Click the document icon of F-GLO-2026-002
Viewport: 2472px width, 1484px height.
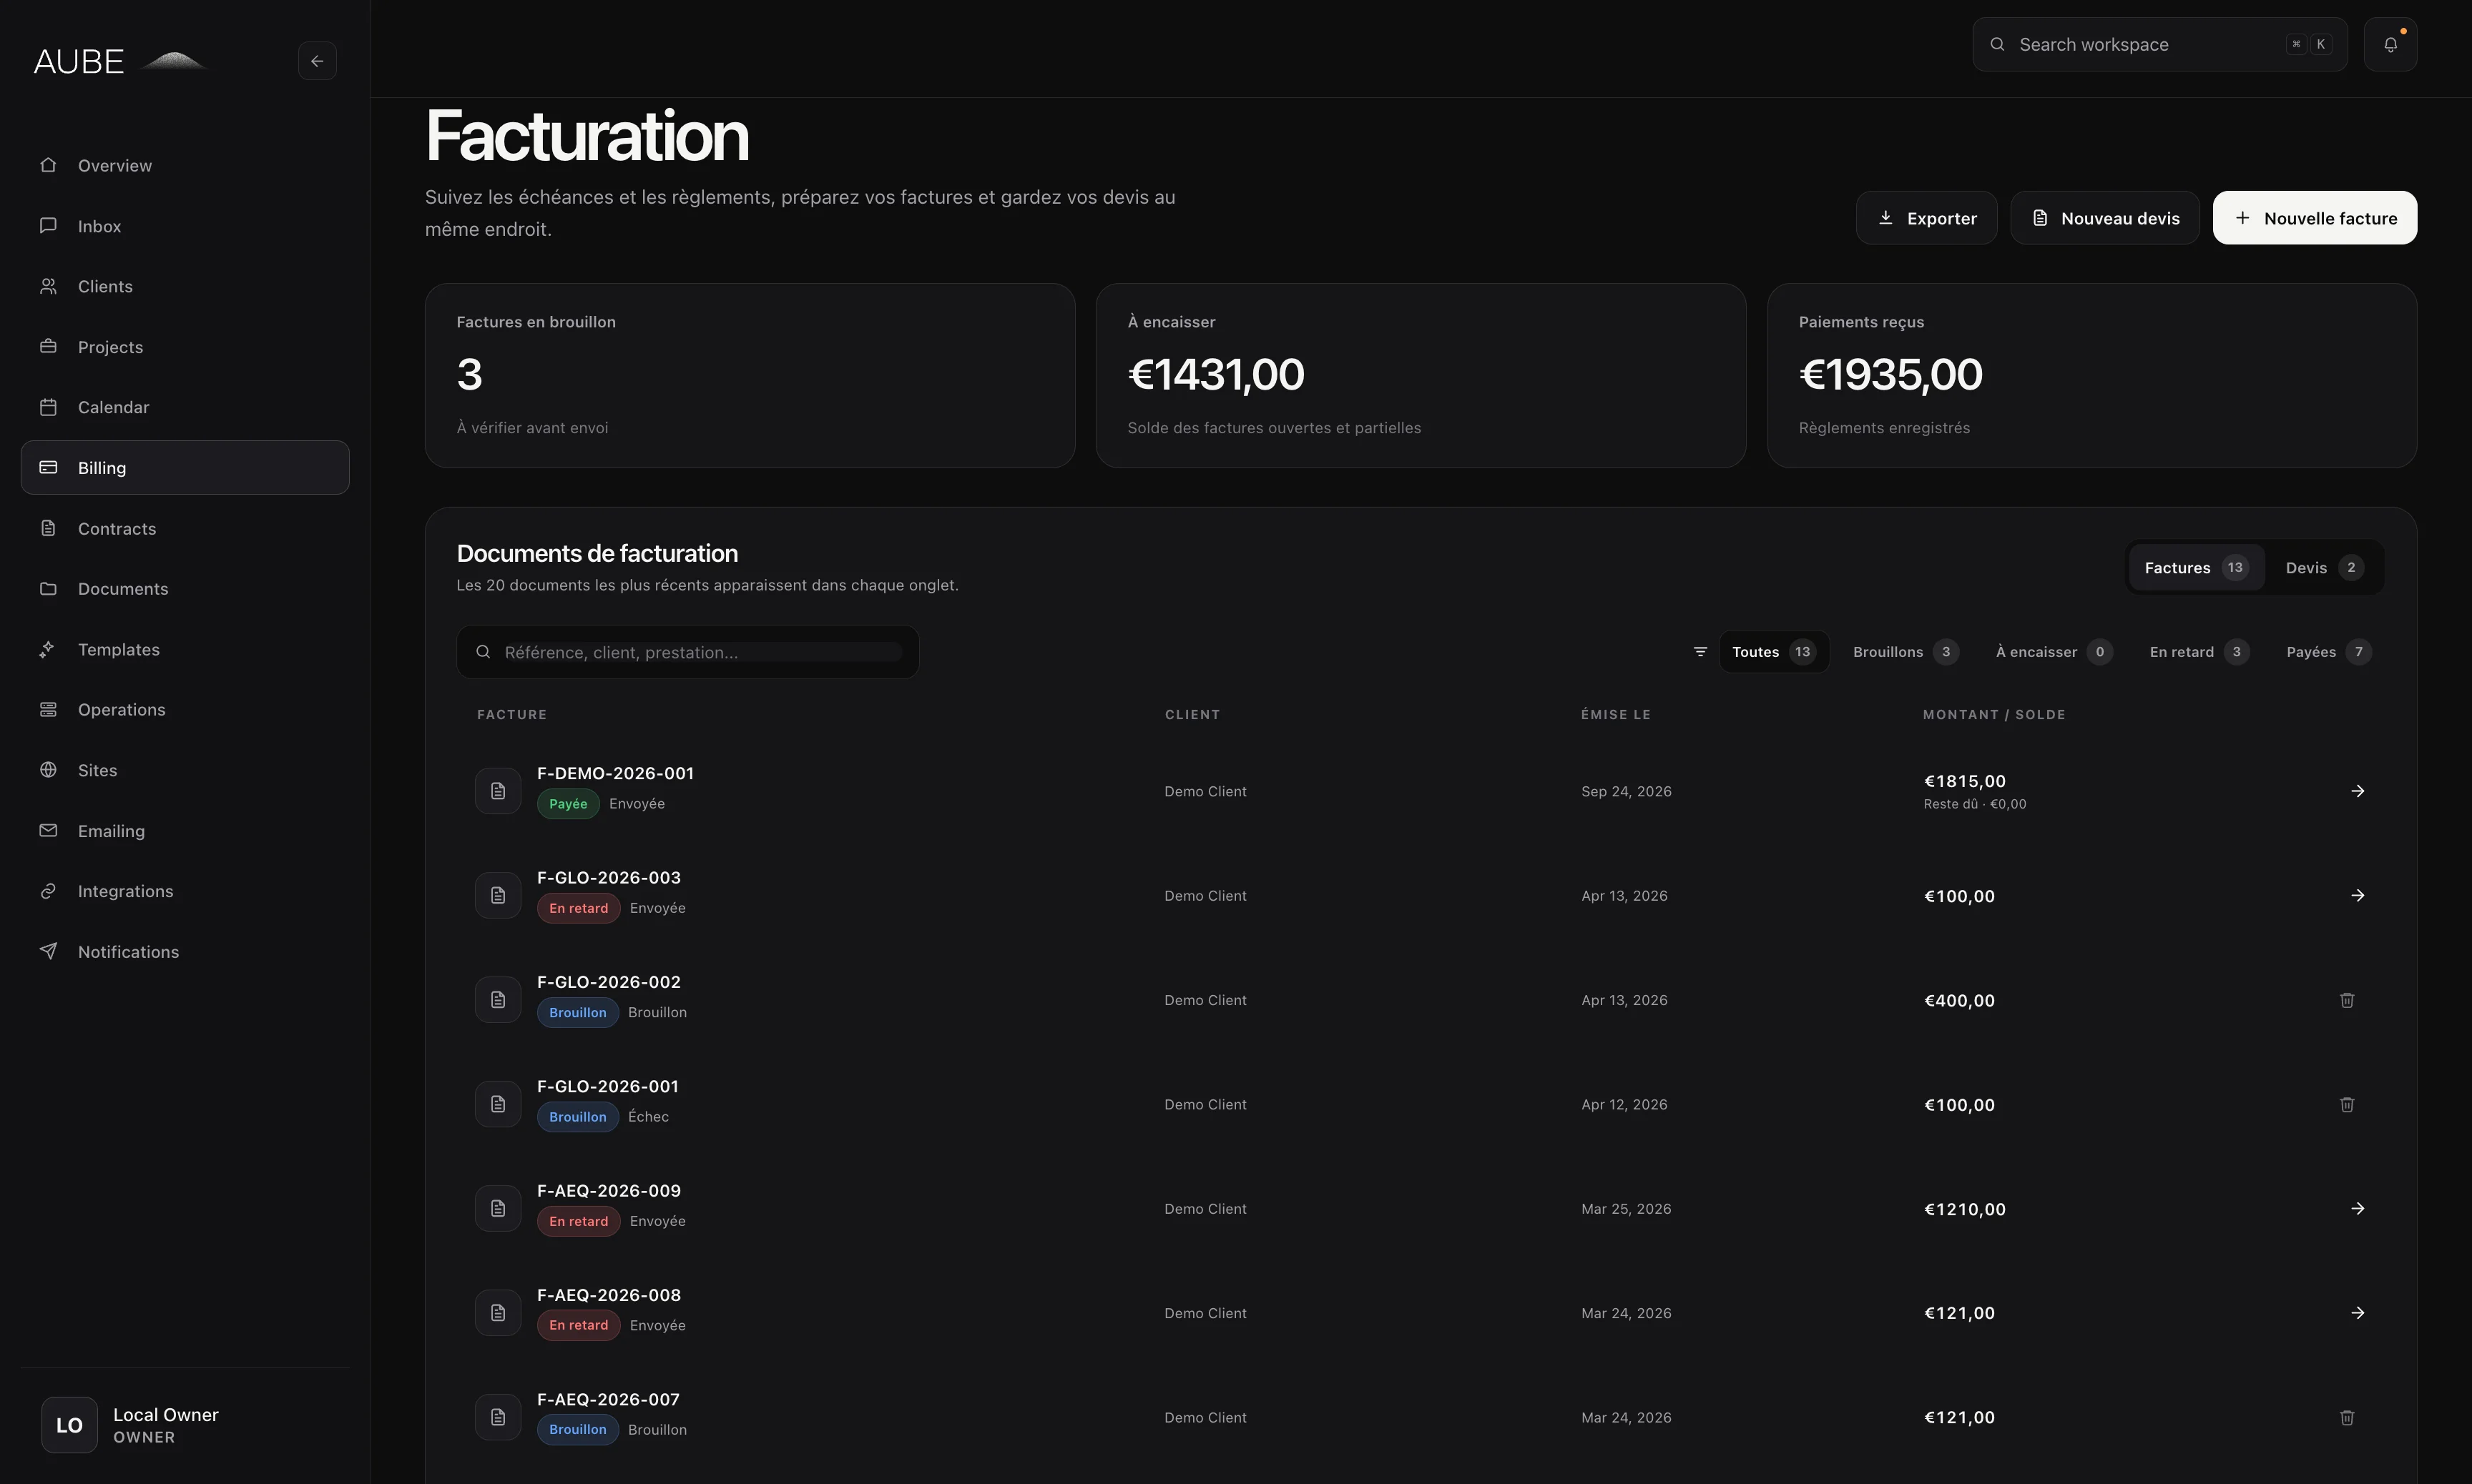499,1000
